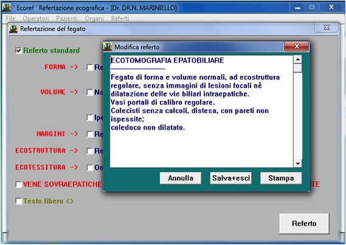Click the line 'dilatazione delle vie biliari intraepatiche.'
346x245 pixels.
180,94
